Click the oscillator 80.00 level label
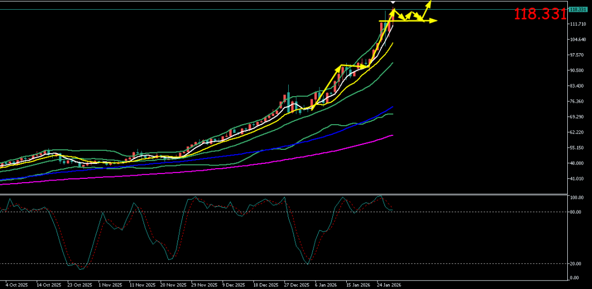592x289 pixels. point(576,212)
